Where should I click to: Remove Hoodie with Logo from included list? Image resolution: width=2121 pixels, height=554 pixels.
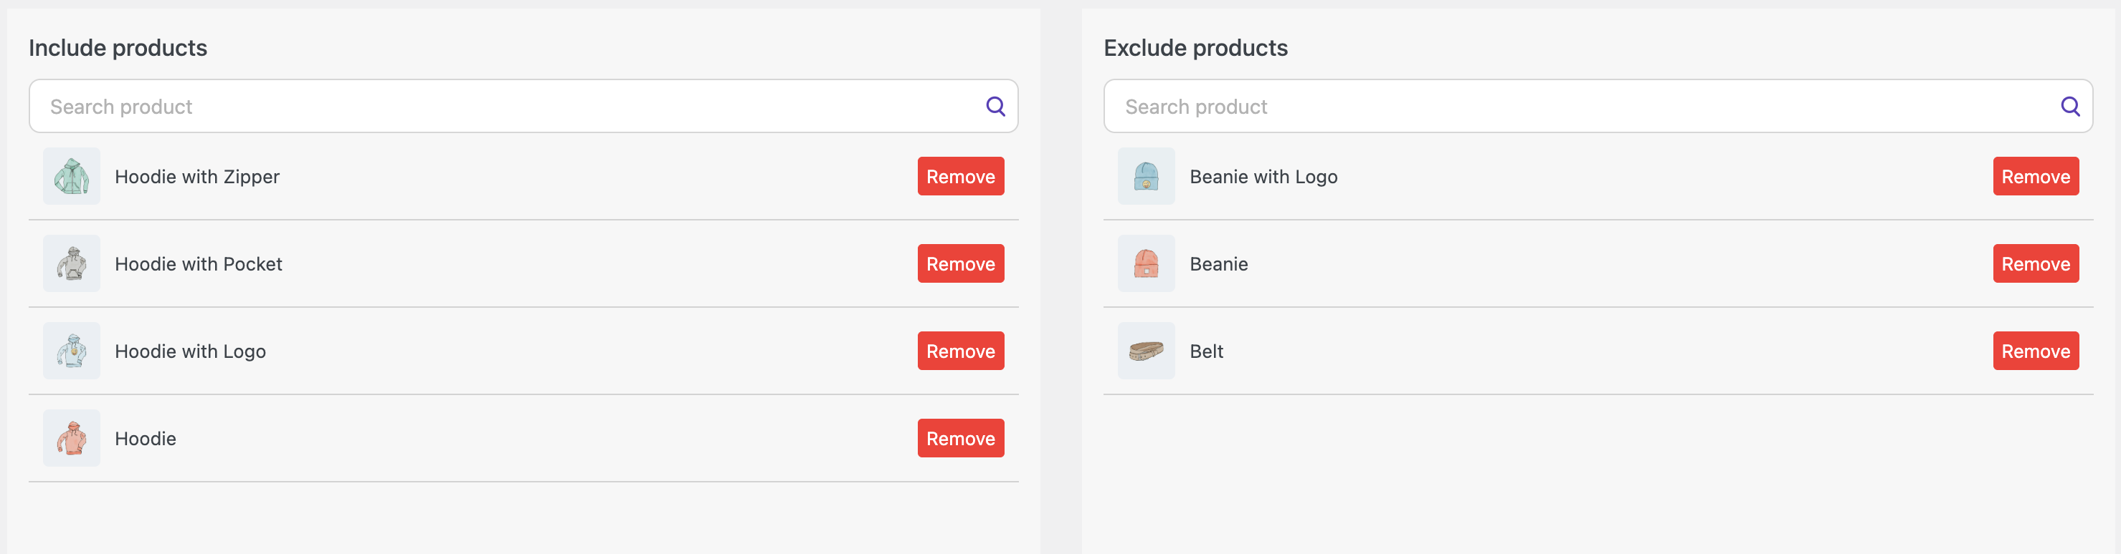coord(960,350)
